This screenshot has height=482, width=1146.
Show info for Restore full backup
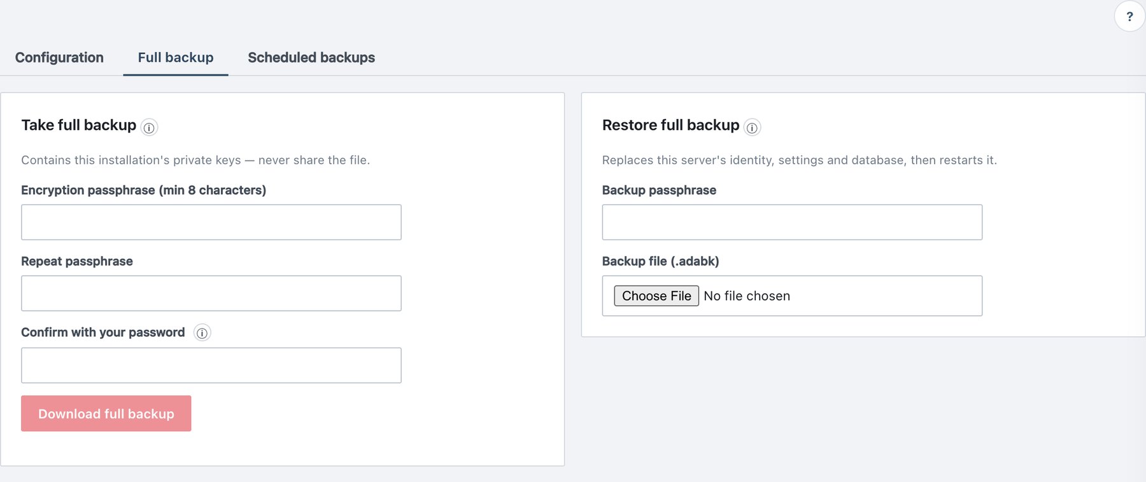pyautogui.click(x=752, y=127)
